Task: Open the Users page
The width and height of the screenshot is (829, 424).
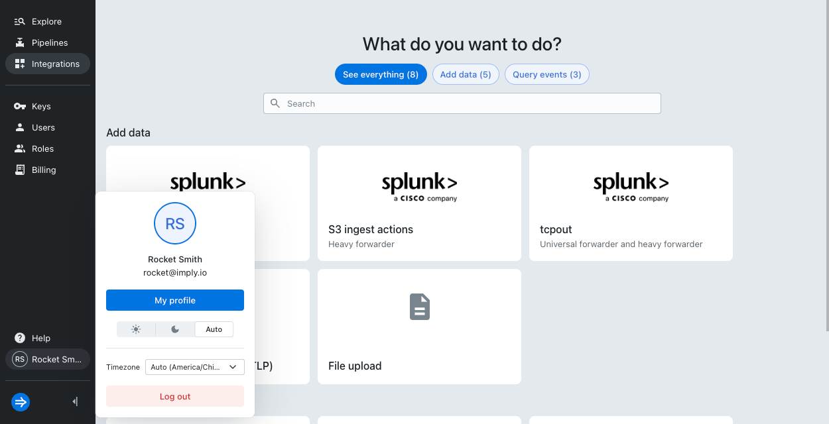Action: pos(48,127)
